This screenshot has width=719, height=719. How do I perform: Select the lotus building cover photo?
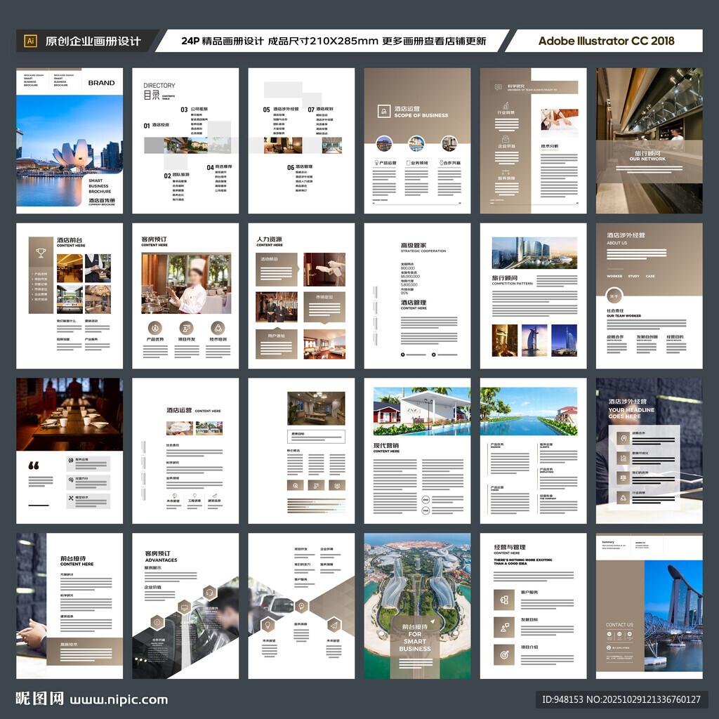70,150
